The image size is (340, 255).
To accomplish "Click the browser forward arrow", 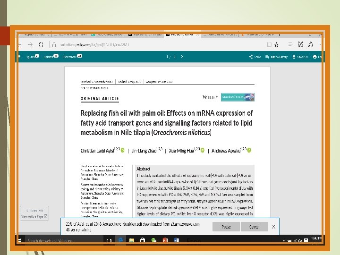I will [x=30, y=45].
